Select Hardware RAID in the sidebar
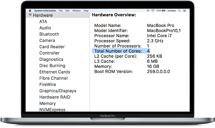The width and height of the screenshot is (215, 128). 55,97
